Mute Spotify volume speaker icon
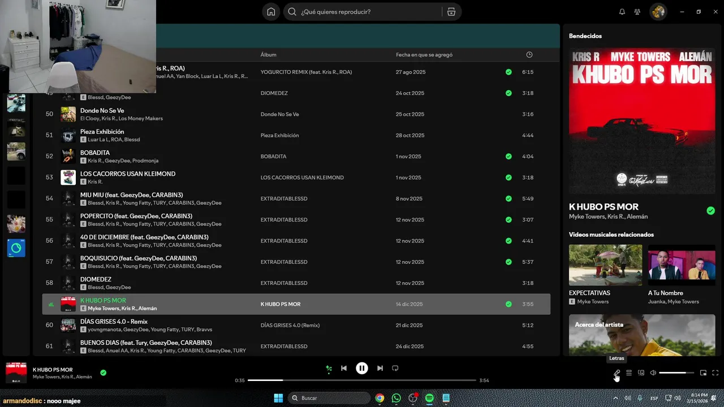Image resolution: width=724 pixels, height=407 pixels. tap(653, 373)
